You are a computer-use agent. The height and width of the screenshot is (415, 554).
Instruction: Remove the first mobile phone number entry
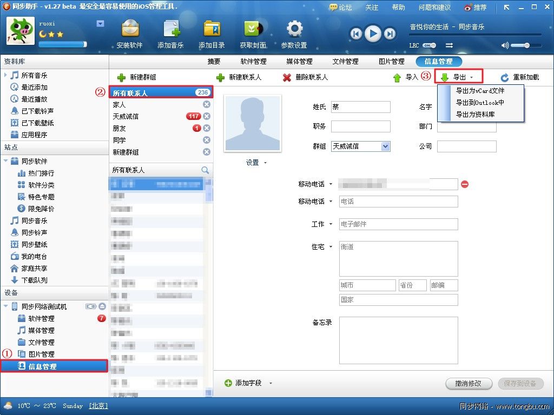coord(464,184)
